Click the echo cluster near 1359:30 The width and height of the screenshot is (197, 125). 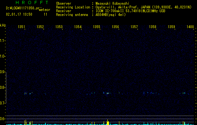pos(184,93)
